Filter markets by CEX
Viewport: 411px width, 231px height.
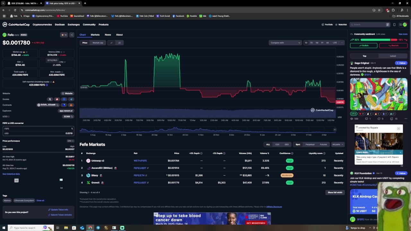tap(277, 144)
